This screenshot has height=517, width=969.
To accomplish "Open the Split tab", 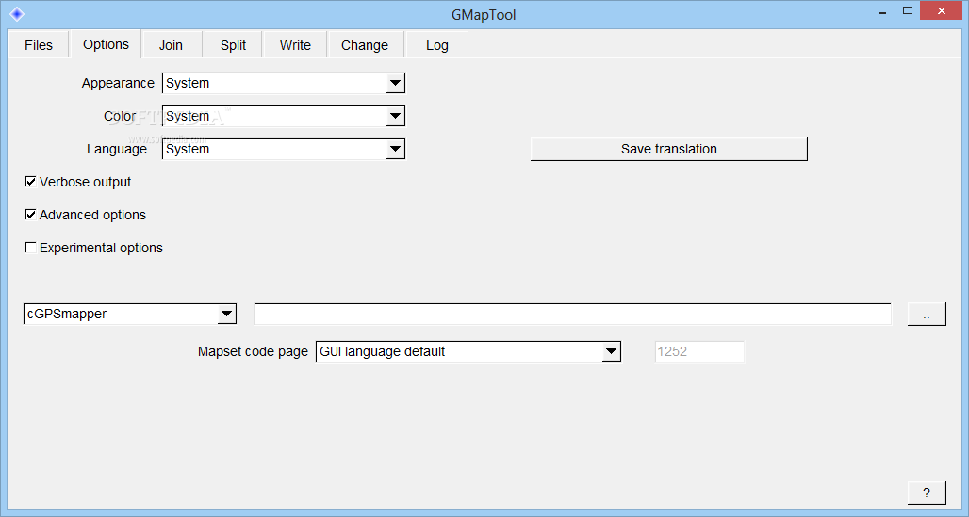I will coord(233,45).
